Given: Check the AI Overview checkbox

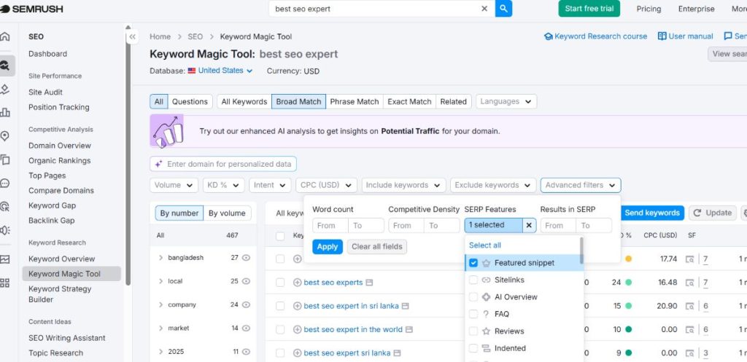Looking at the screenshot, I should click(473, 297).
